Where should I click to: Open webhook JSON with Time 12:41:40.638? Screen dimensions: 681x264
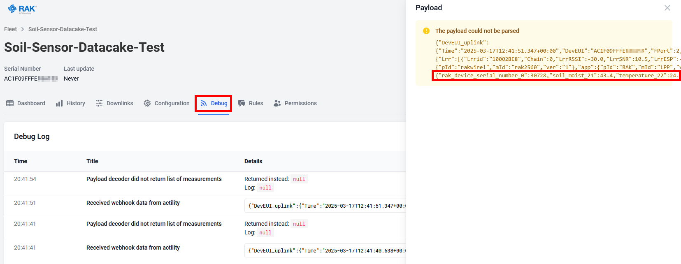pos(325,250)
